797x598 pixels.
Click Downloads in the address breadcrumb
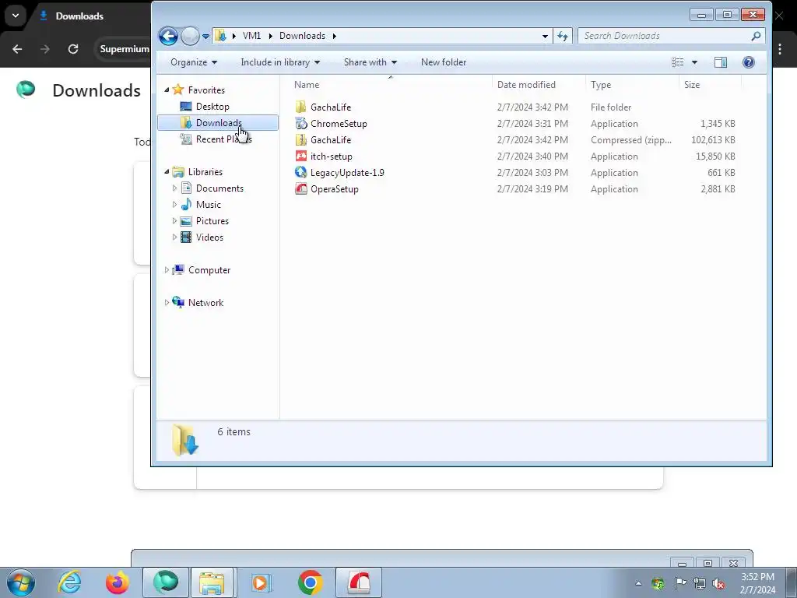pyautogui.click(x=303, y=36)
